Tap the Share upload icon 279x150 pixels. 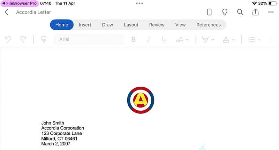(255, 12)
